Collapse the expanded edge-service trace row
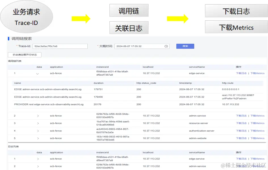 (37, 74)
